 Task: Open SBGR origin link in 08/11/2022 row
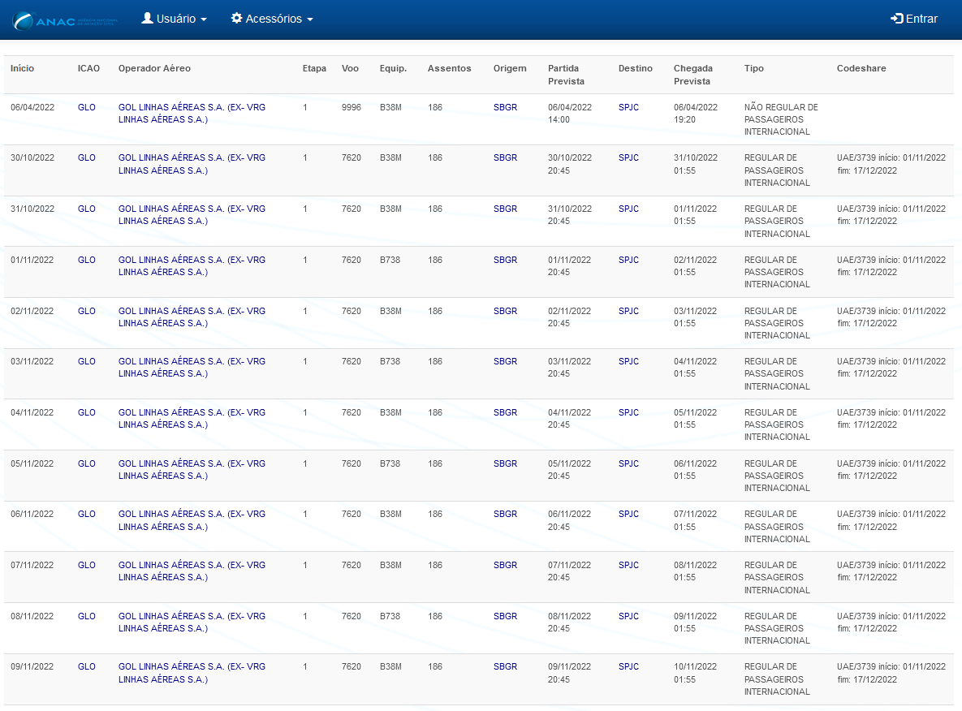[x=506, y=617]
